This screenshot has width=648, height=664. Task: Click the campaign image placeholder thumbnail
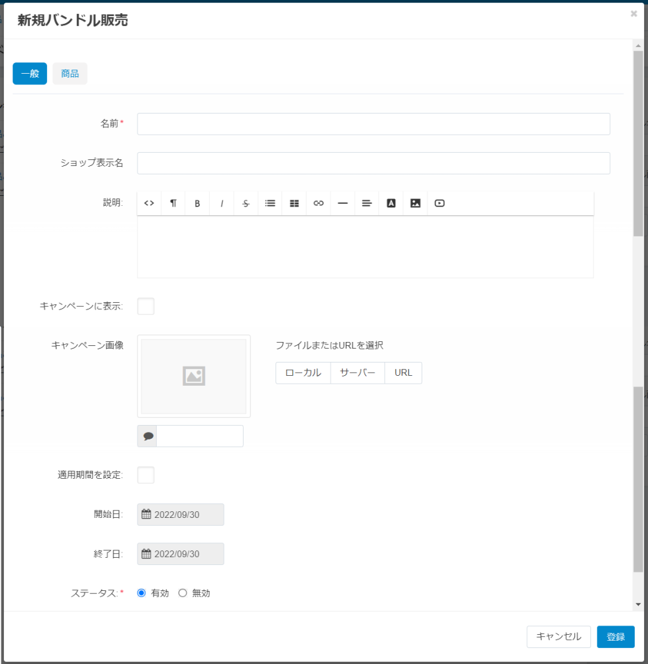[x=194, y=376]
